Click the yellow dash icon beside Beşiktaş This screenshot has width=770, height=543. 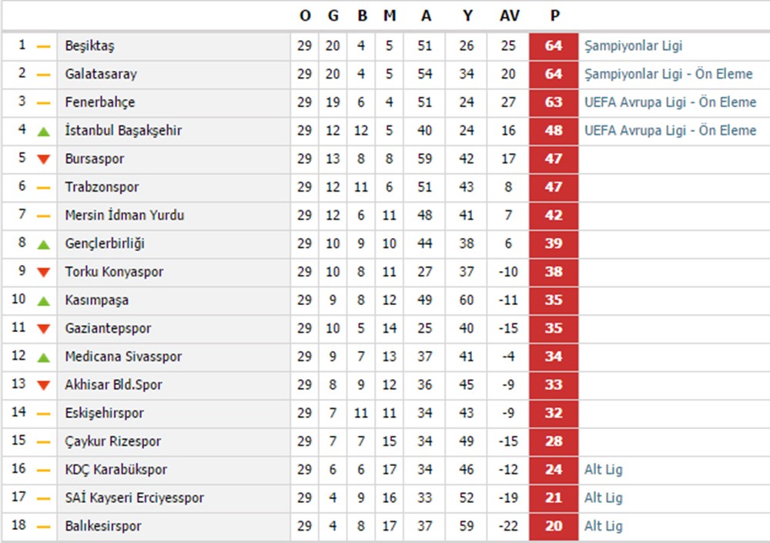44,47
